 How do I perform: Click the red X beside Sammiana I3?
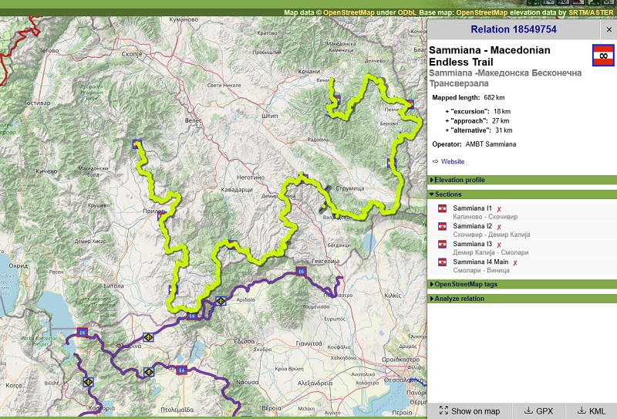pos(499,245)
